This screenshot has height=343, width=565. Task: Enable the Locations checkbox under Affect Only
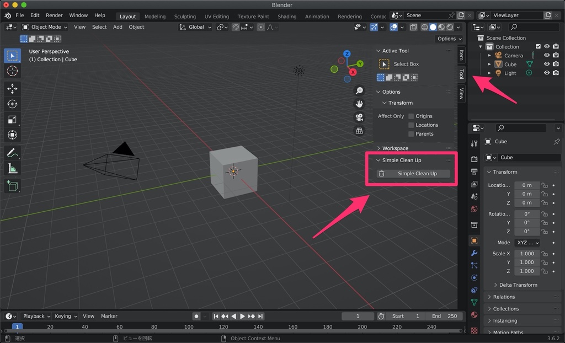pyautogui.click(x=410, y=125)
